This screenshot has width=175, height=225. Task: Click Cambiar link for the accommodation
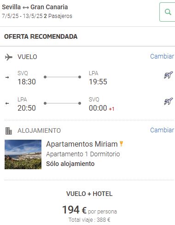[x=162, y=130]
